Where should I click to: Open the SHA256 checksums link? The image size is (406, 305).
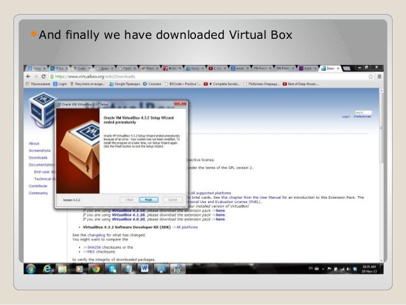pos(94,248)
